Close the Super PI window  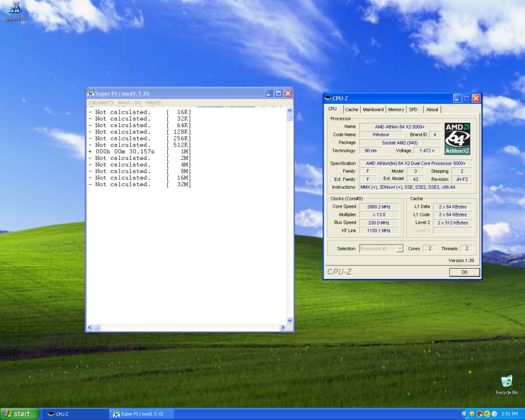(x=288, y=93)
